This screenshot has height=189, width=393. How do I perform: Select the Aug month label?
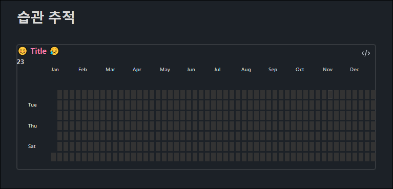pos(246,70)
